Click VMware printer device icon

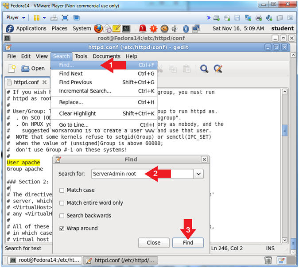258,18
